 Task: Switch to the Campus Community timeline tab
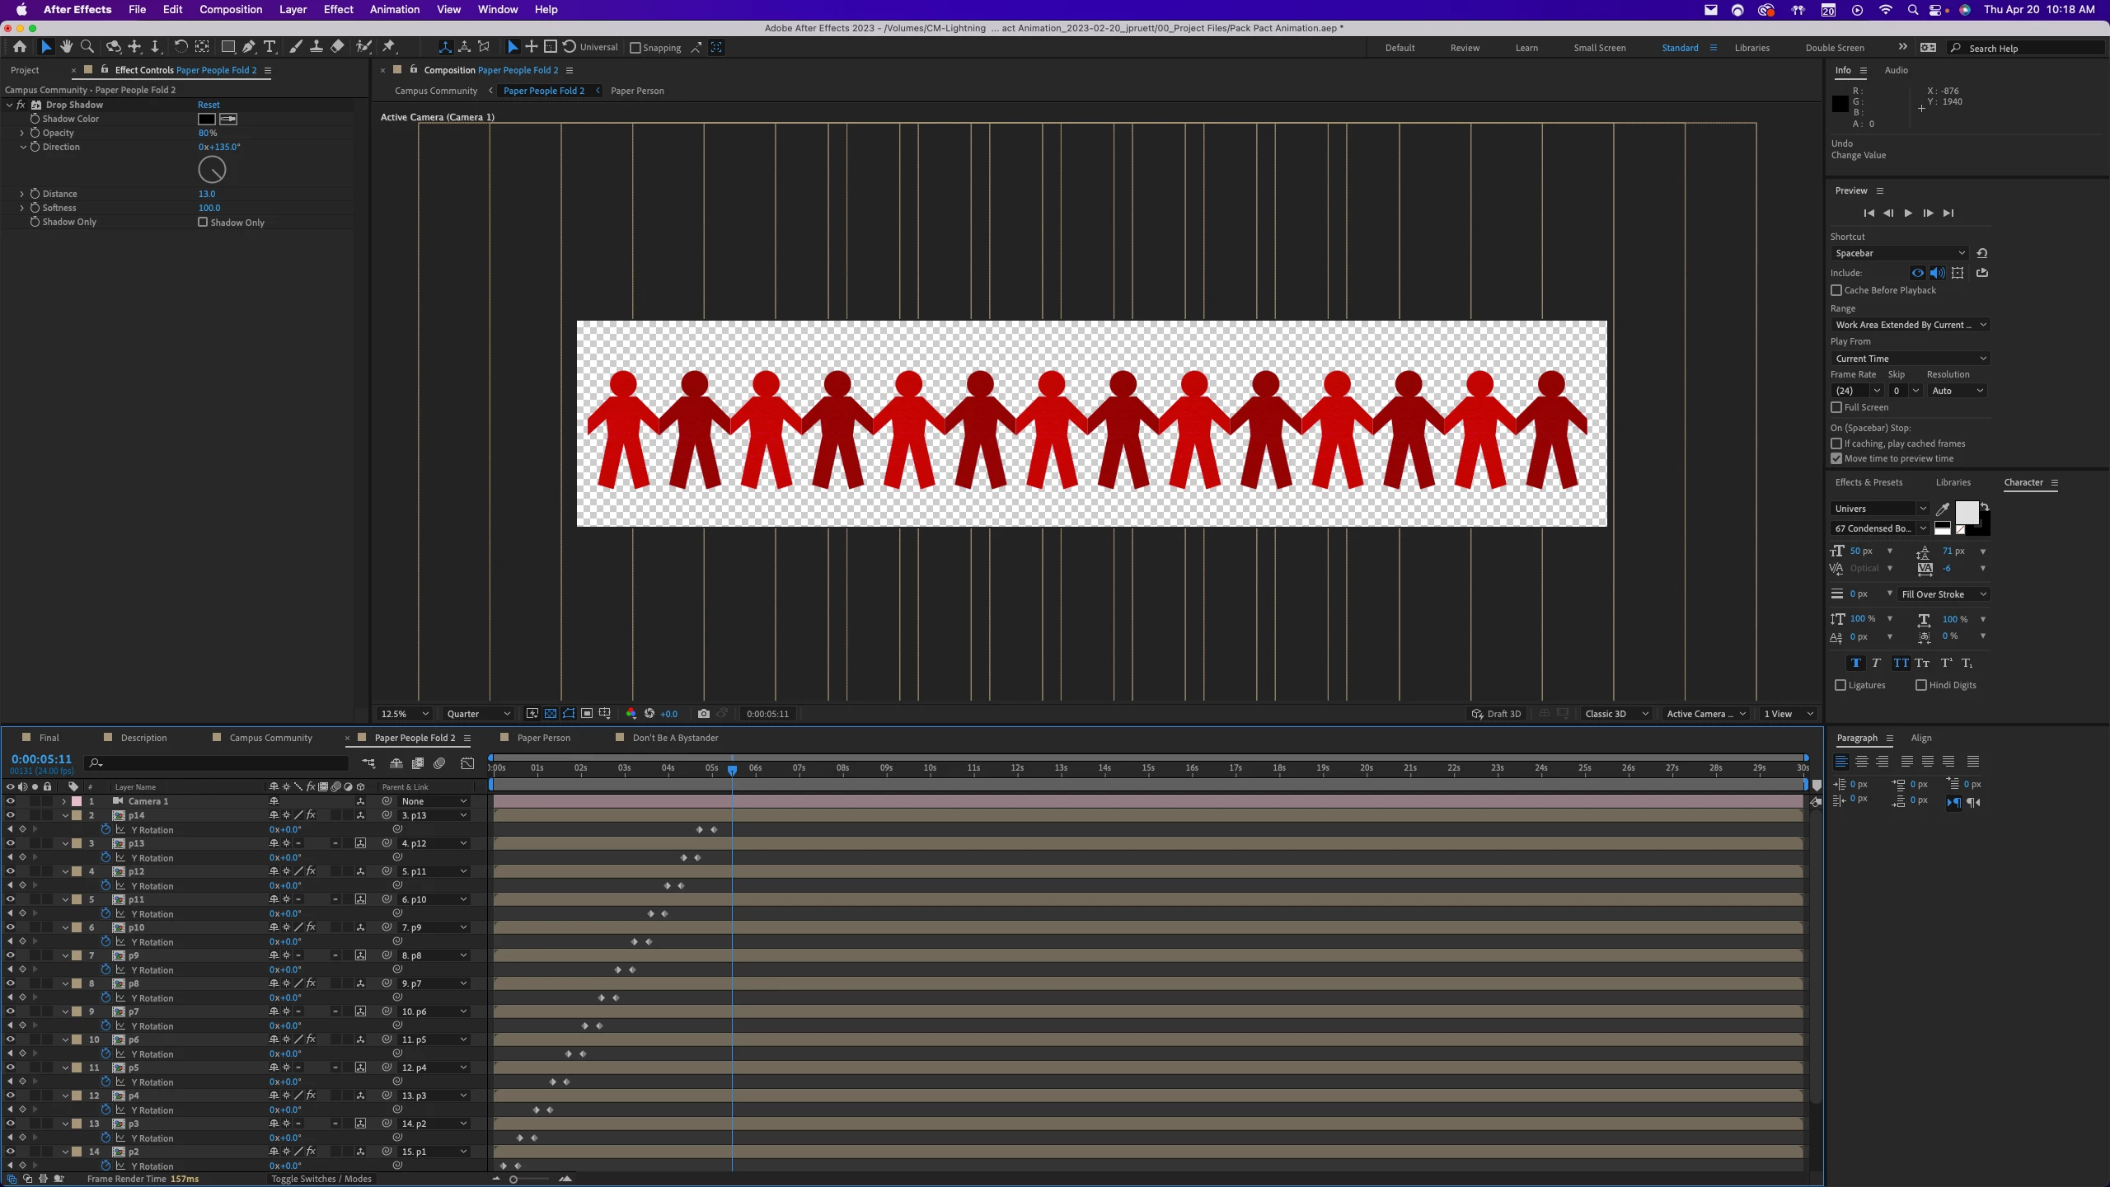(270, 738)
